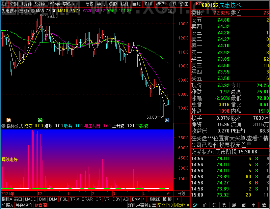Open 图文F10 link
Image resolution: width=270 pixels, height=209 pixels.
165,205
